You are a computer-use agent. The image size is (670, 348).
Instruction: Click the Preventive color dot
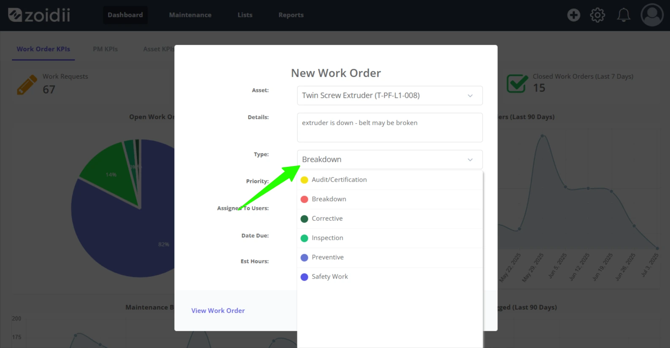(304, 257)
